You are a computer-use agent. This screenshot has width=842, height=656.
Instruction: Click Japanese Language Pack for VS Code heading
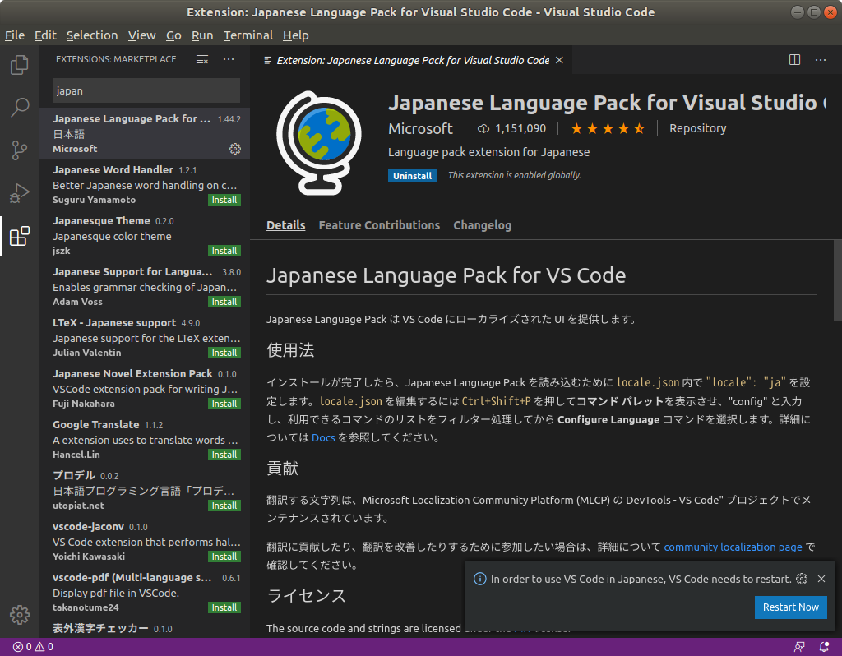tap(446, 275)
